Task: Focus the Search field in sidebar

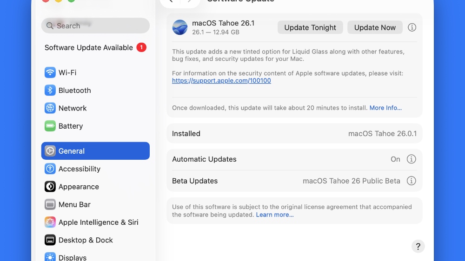Action: [95, 26]
